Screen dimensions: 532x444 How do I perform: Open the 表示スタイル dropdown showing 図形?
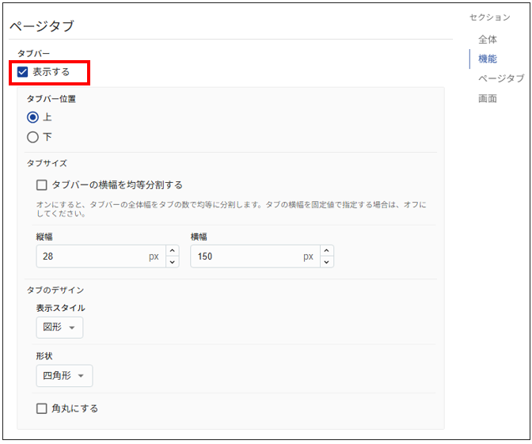click(59, 328)
